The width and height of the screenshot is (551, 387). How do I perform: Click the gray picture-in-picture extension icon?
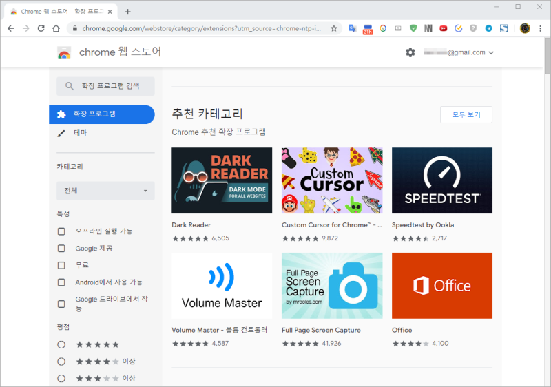(x=398, y=28)
